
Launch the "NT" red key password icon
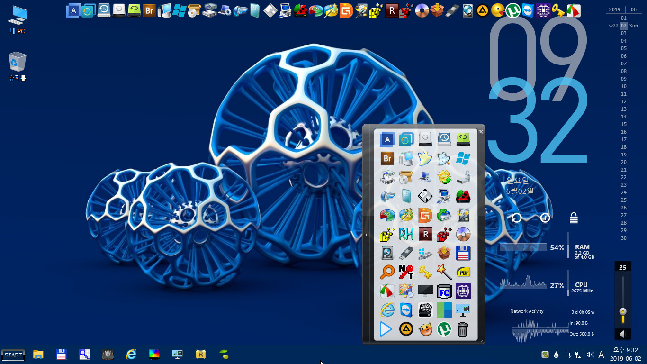[406, 272]
